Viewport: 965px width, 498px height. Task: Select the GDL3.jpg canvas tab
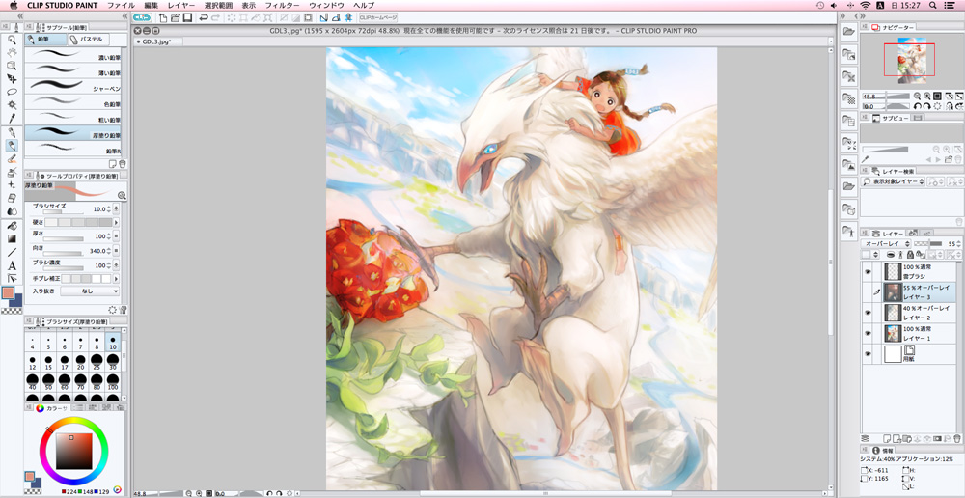pos(157,41)
